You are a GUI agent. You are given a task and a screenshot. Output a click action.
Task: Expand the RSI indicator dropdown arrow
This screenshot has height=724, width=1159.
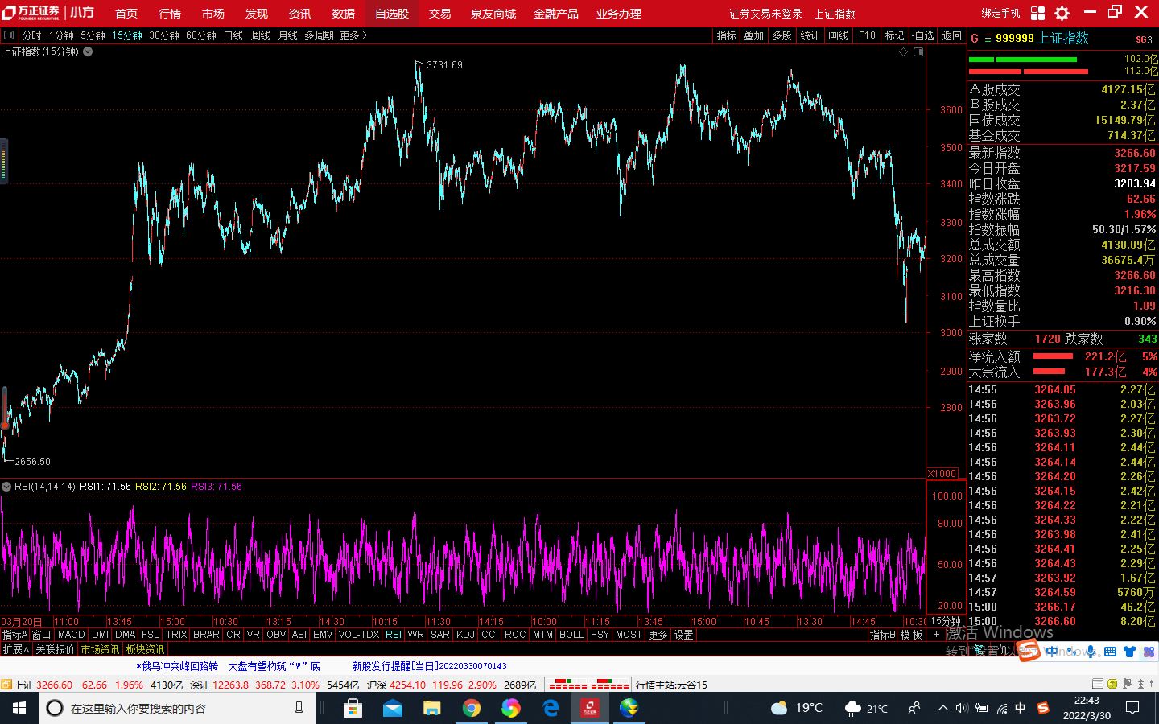tap(6, 487)
